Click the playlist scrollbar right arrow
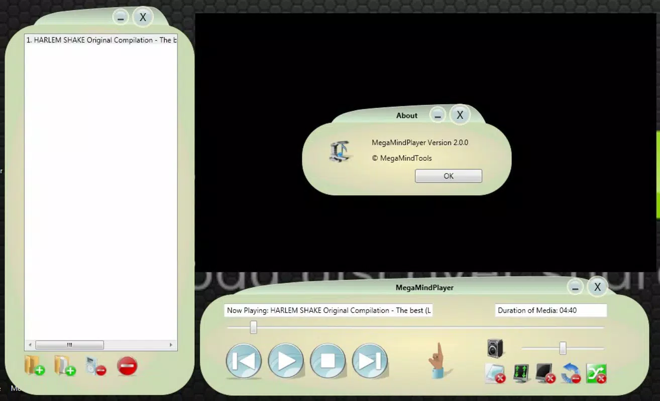660x401 pixels. 171,345
